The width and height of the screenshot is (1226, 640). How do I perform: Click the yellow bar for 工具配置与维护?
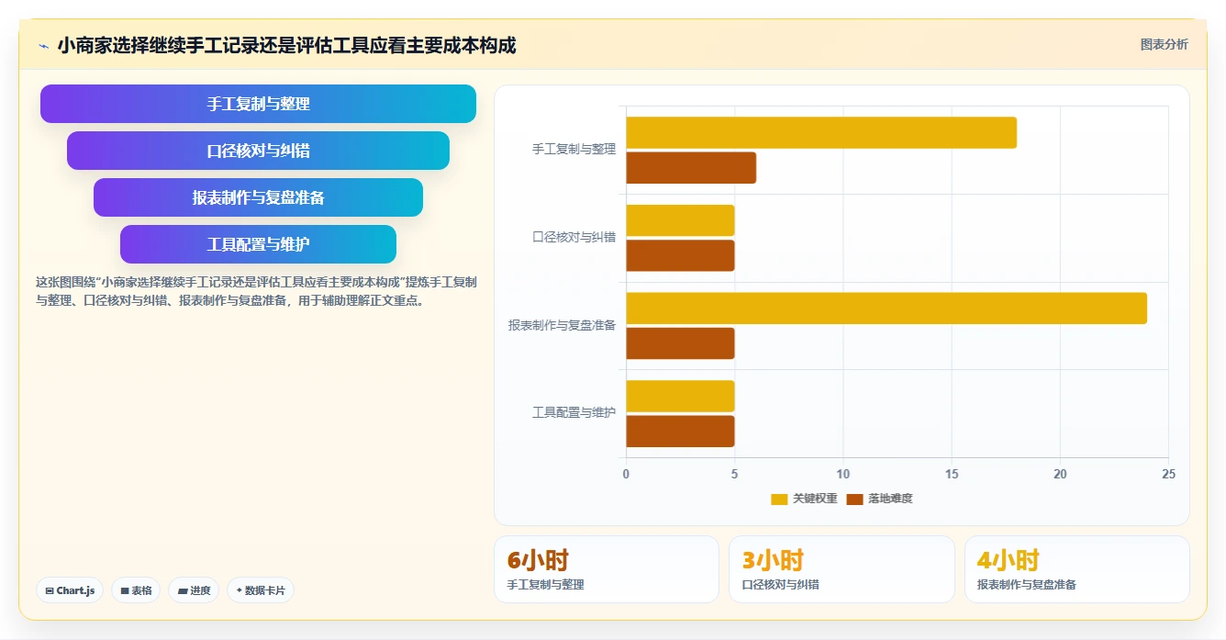tap(680, 396)
